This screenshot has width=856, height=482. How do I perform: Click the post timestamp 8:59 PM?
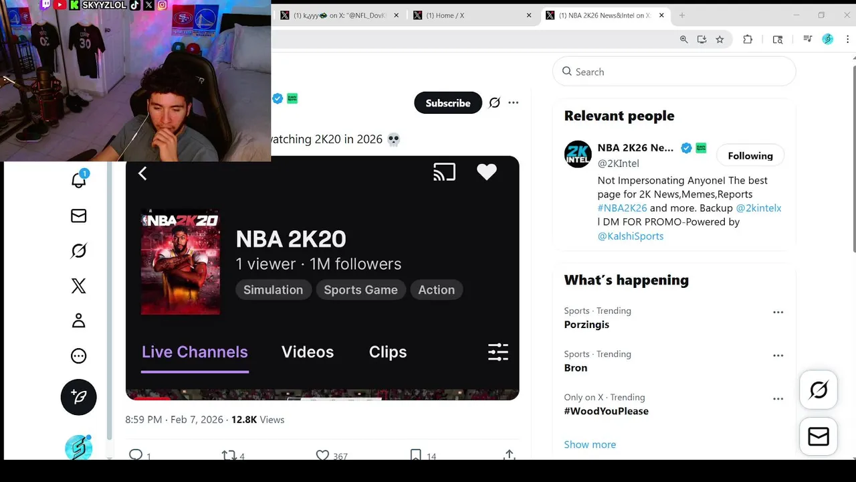[174, 420]
